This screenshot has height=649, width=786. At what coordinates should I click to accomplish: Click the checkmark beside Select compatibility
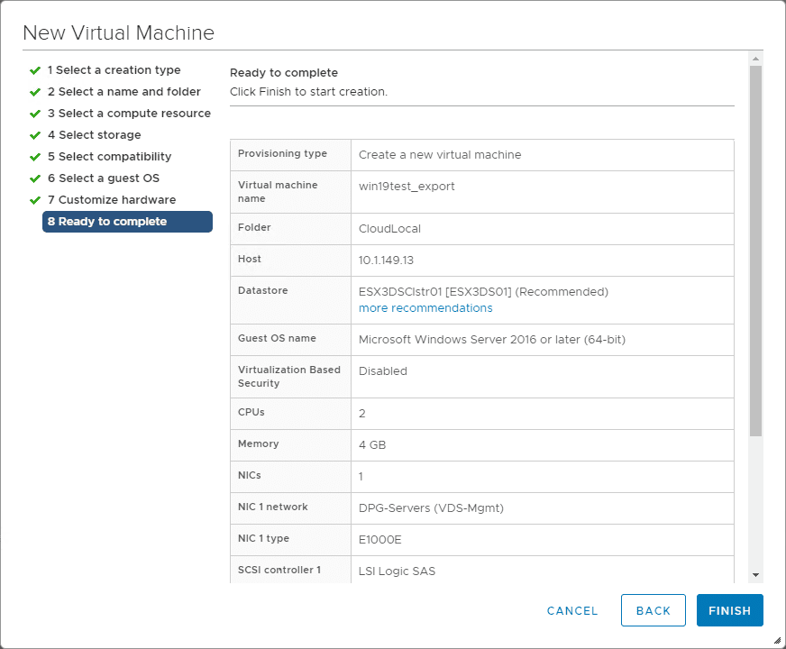tap(35, 157)
